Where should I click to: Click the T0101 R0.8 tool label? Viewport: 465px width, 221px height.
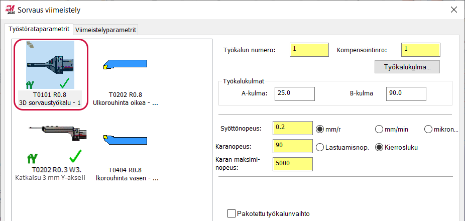click(50, 95)
